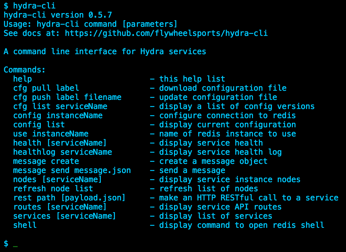Click the 'shell' command entry
Viewport: 346px width, 252px height.
click(x=25, y=225)
